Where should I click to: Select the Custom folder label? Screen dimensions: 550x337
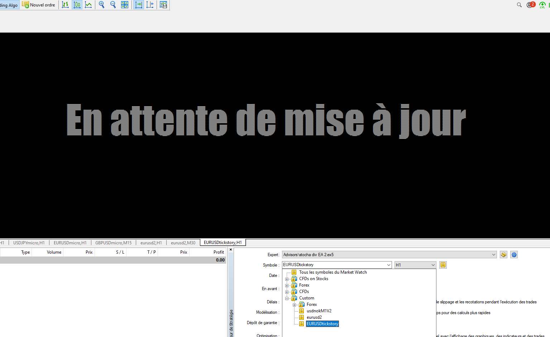(x=307, y=298)
